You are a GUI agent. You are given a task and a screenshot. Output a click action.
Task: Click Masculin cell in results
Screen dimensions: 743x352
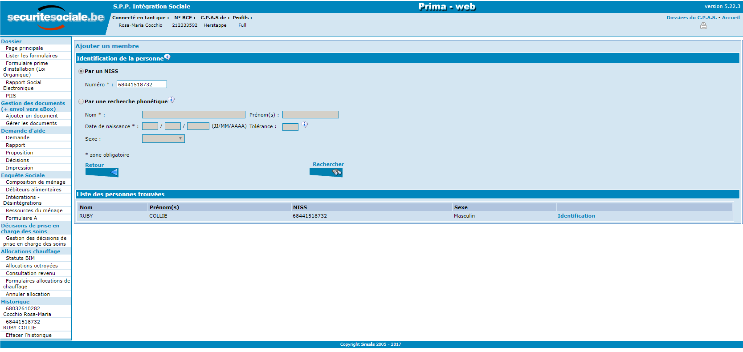(464, 216)
